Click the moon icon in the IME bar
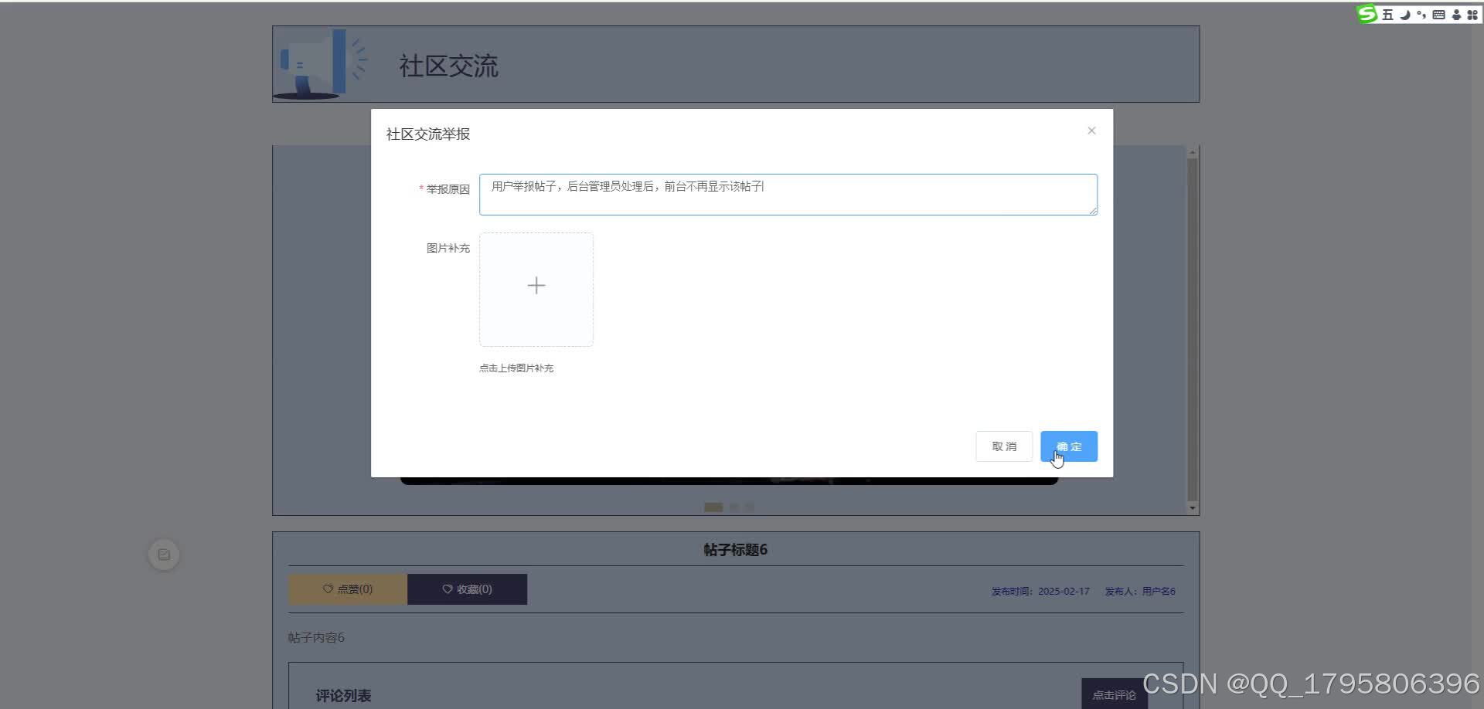Viewport: 1484px width, 709px height. coord(1405,15)
